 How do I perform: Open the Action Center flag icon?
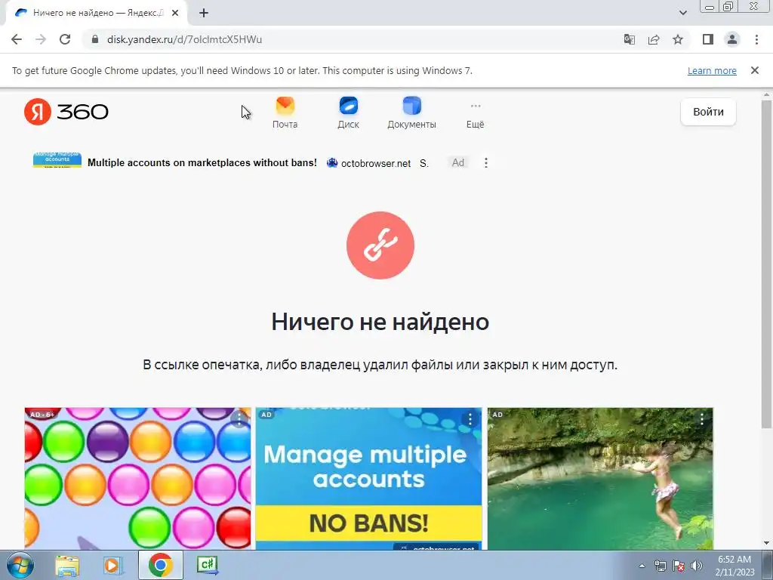[679, 566]
